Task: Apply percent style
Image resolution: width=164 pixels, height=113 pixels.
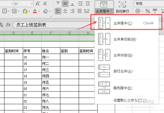Action: point(148,11)
